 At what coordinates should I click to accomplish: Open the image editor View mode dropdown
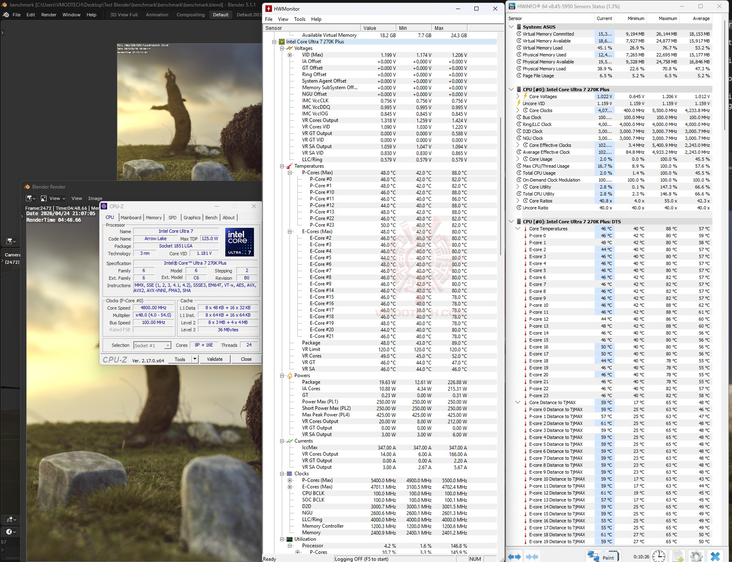click(x=54, y=198)
